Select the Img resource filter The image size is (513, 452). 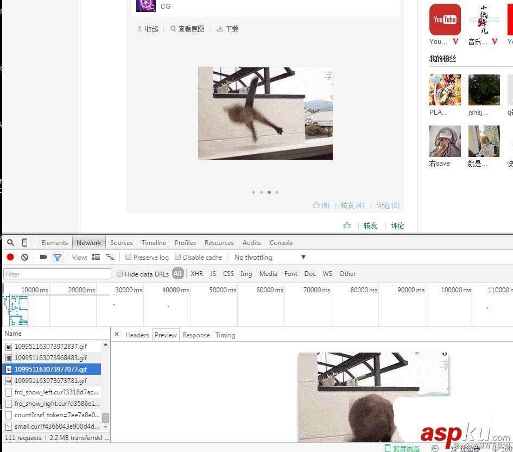pyautogui.click(x=246, y=274)
